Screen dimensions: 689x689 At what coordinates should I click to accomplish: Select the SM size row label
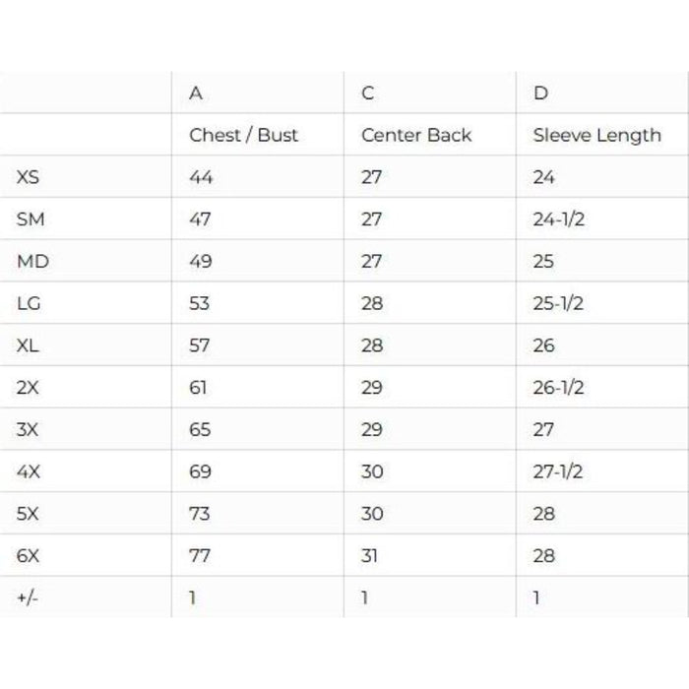[x=31, y=219]
